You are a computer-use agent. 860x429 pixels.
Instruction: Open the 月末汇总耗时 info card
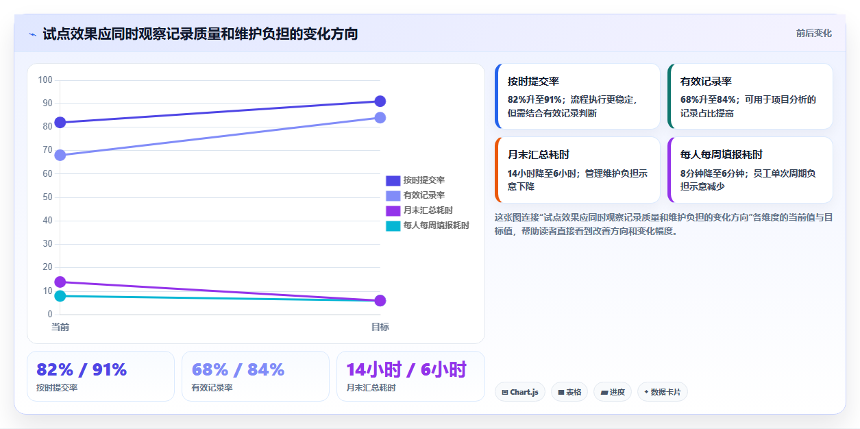577,170
